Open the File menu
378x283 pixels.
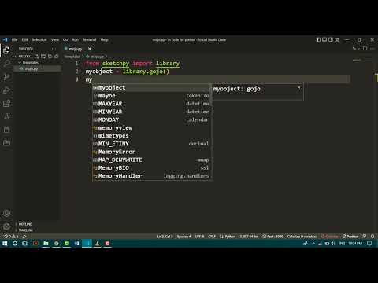click(14, 40)
